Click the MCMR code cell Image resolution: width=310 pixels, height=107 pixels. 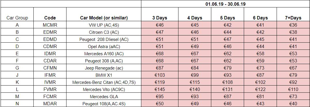coord(50,25)
